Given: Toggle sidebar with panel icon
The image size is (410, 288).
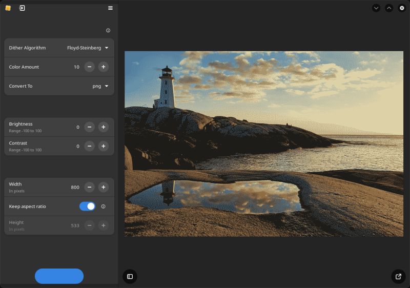Looking at the screenshot, I should click(130, 276).
